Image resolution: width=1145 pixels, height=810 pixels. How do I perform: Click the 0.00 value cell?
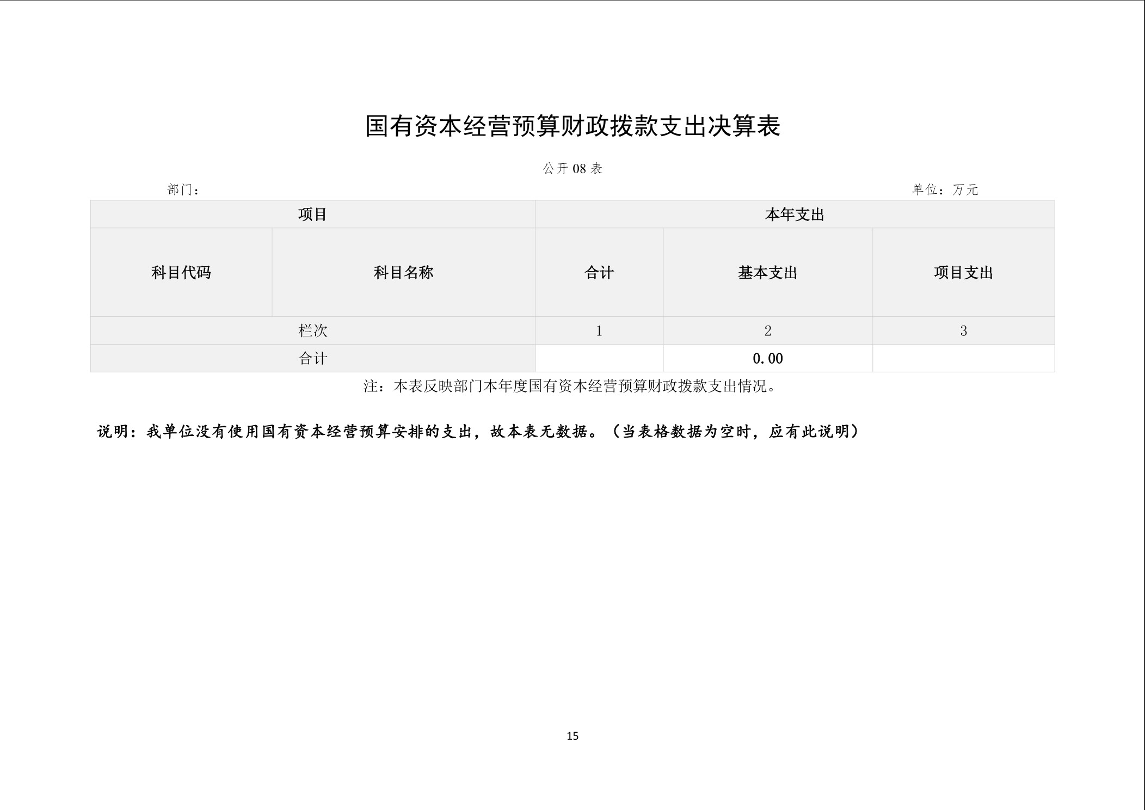click(767, 358)
